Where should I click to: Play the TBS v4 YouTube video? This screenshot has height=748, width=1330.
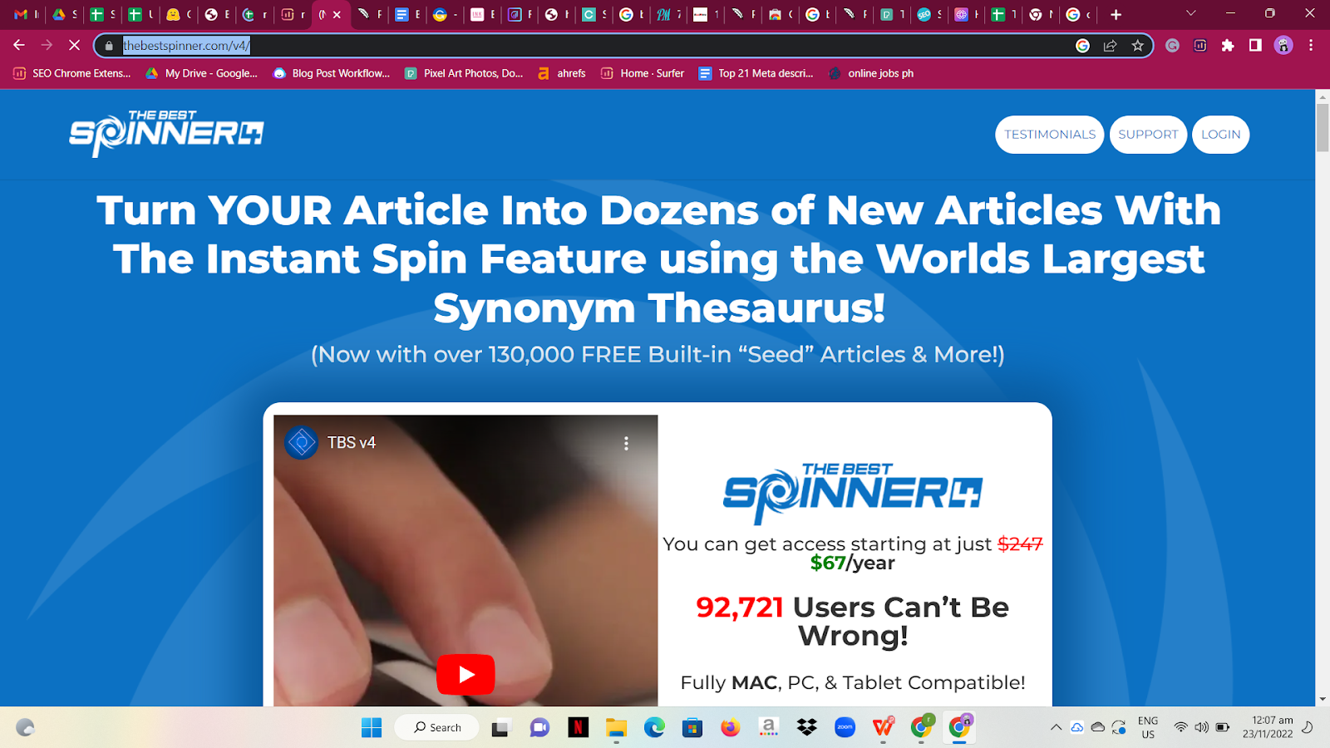click(x=465, y=674)
